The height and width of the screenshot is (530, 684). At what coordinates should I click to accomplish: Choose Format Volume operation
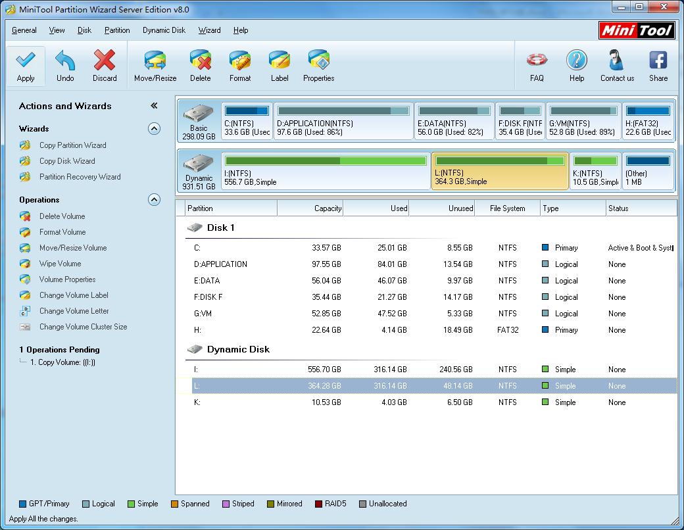62,231
